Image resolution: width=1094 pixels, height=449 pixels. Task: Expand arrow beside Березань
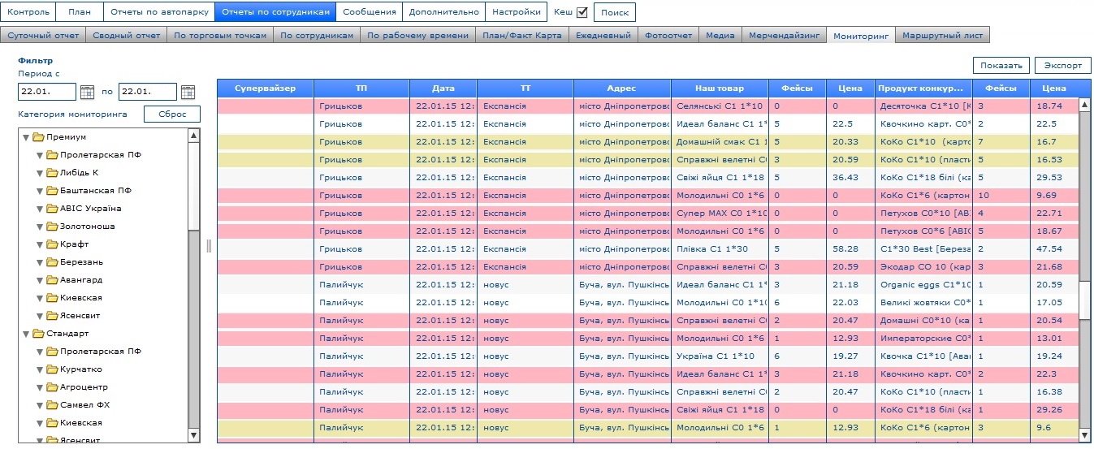pyautogui.click(x=39, y=262)
